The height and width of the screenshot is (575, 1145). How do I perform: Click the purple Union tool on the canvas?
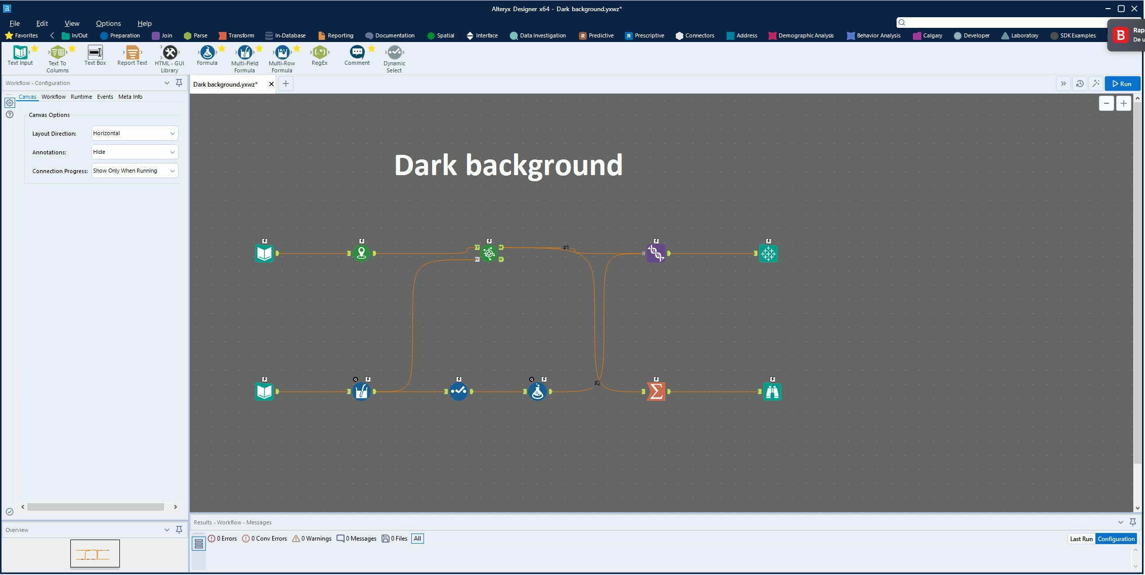(x=656, y=253)
